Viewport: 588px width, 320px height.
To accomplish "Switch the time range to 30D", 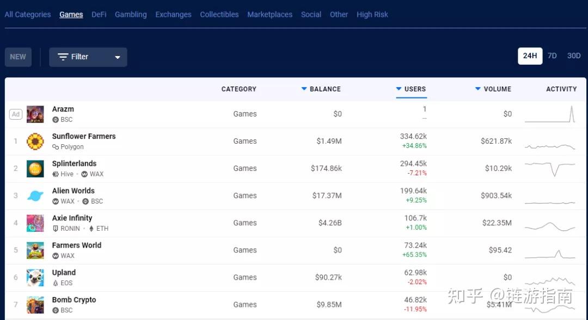I will [x=574, y=56].
